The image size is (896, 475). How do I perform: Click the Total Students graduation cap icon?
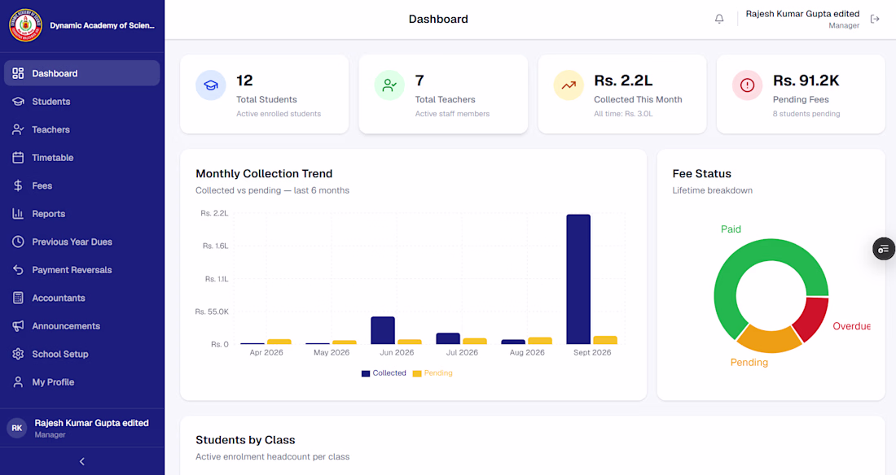click(x=211, y=85)
